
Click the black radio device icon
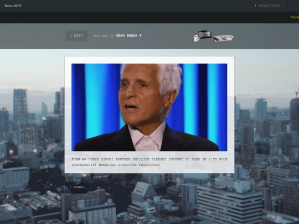point(205,34)
